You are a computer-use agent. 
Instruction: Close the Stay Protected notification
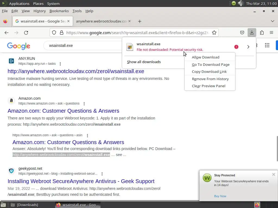pos(274,175)
